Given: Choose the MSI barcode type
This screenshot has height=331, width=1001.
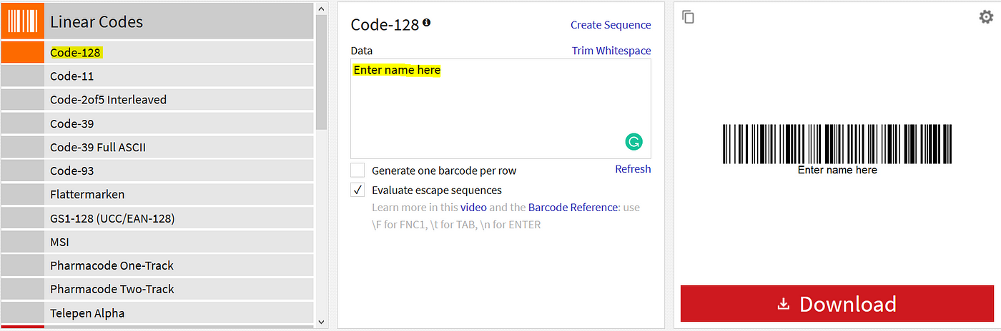Looking at the screenshot, I should click(157, 242).
